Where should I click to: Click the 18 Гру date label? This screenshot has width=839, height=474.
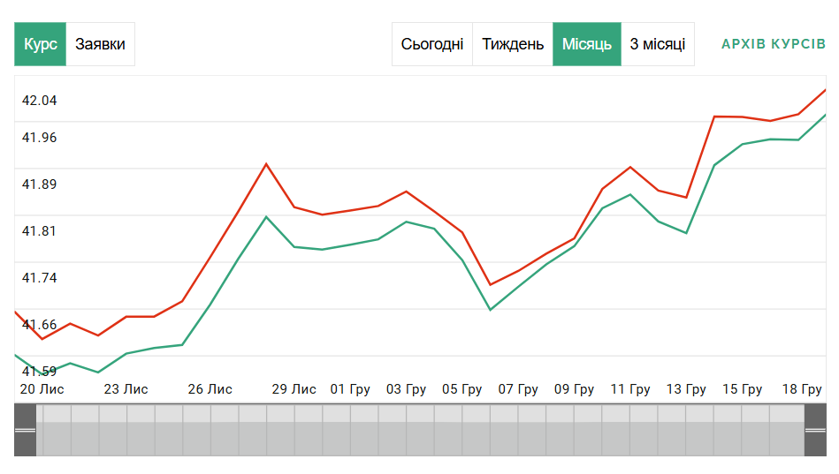pyautogui.click(x=803, y=389)
